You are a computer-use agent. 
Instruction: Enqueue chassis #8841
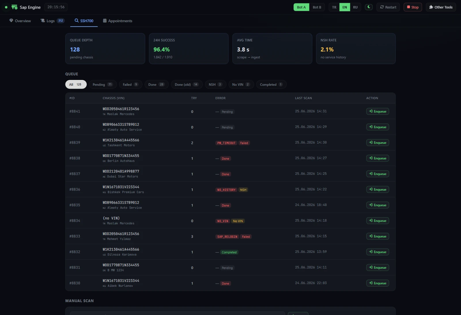point(377,111)
